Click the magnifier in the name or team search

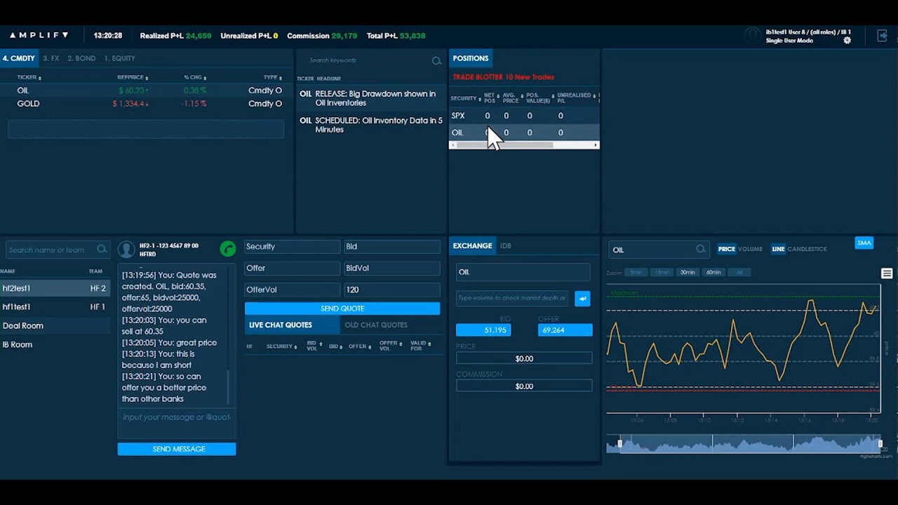point(102,249)
